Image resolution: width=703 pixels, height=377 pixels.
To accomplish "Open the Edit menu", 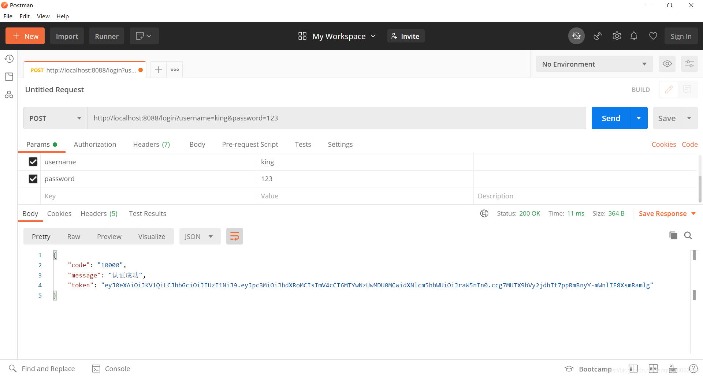I will tap(25, 16).
